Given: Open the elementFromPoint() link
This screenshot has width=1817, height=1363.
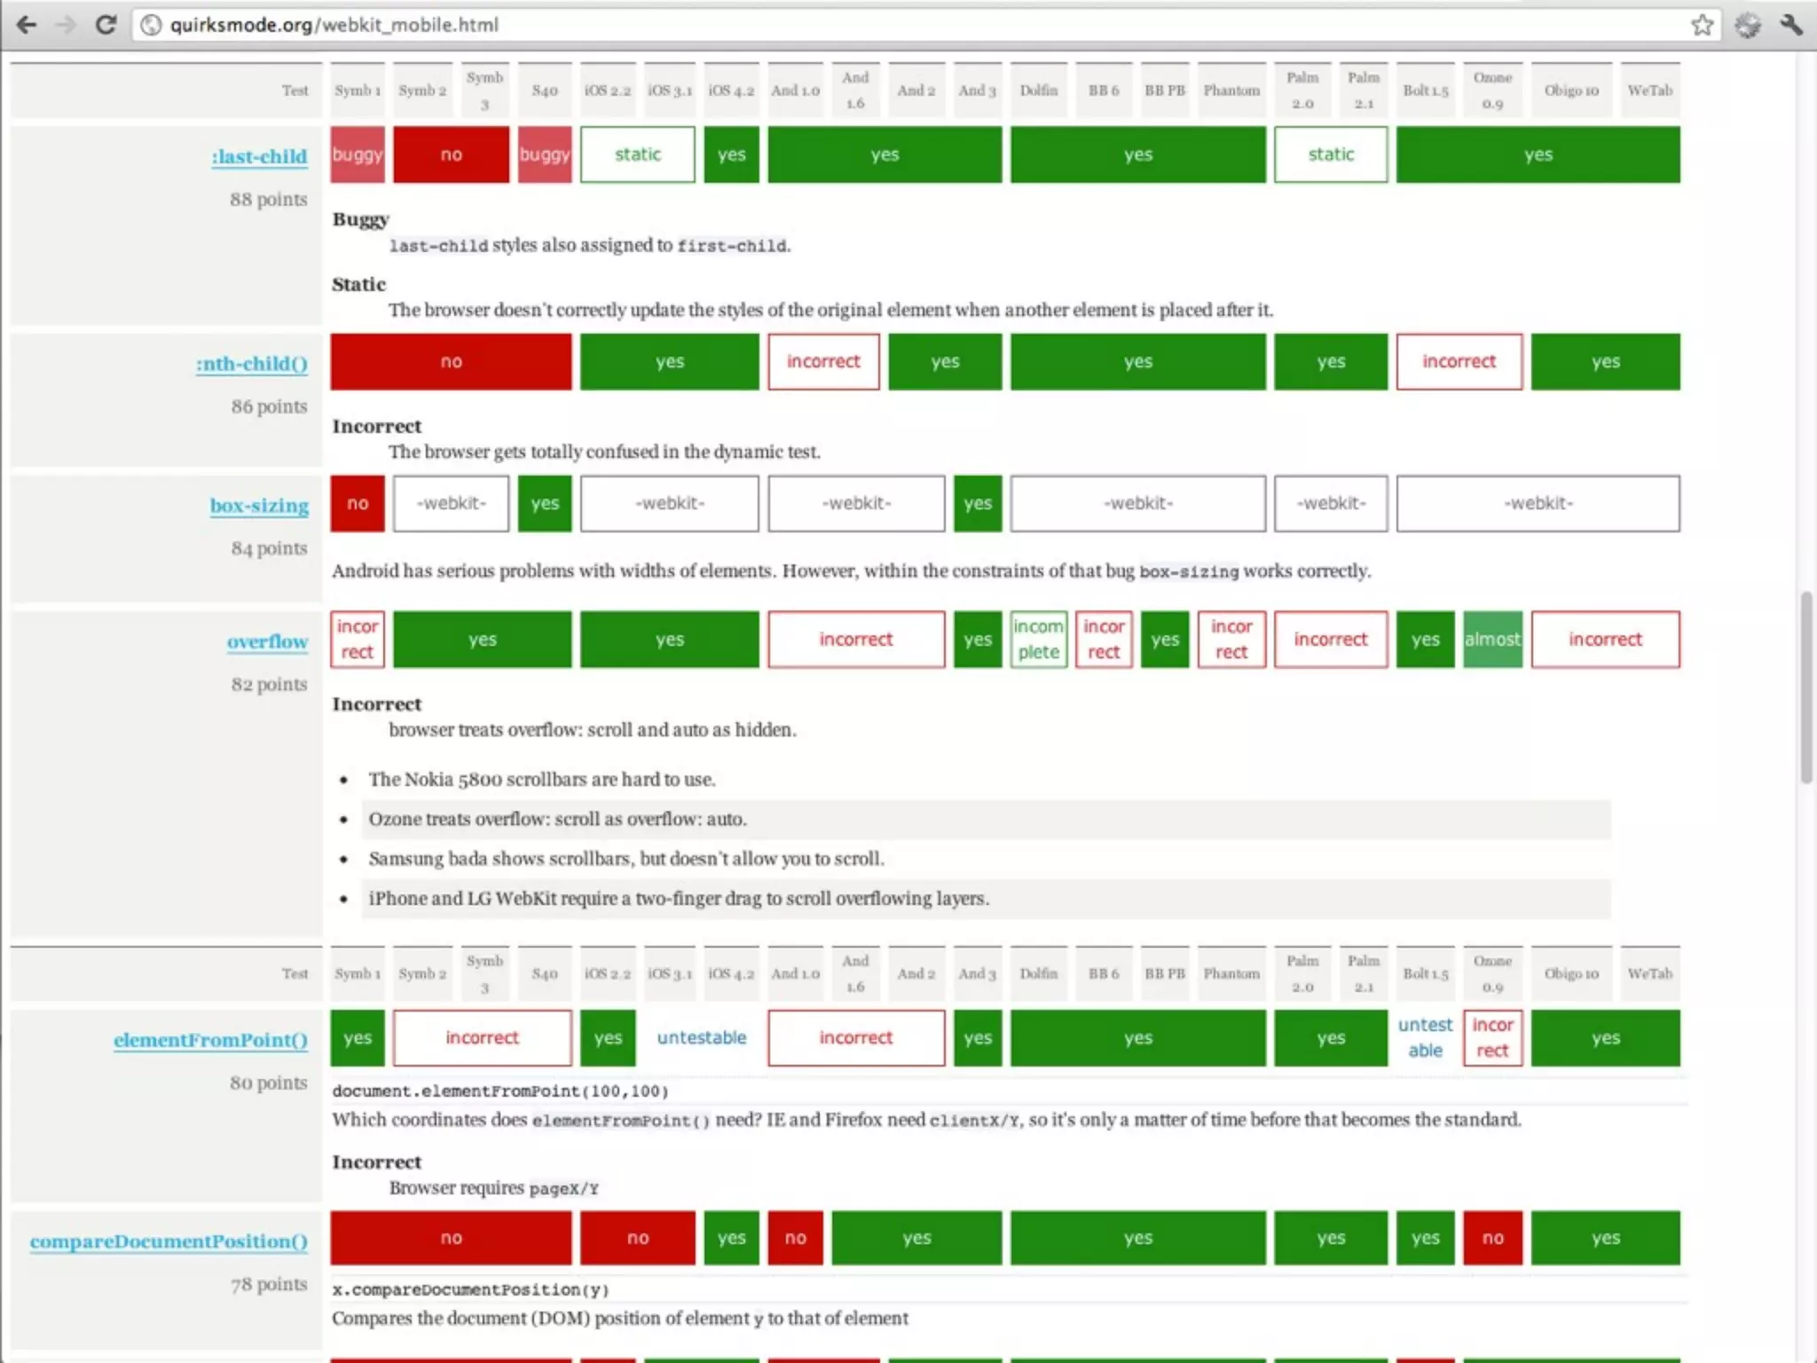Looking at the screenshot, I should [x=210, y=1040].
